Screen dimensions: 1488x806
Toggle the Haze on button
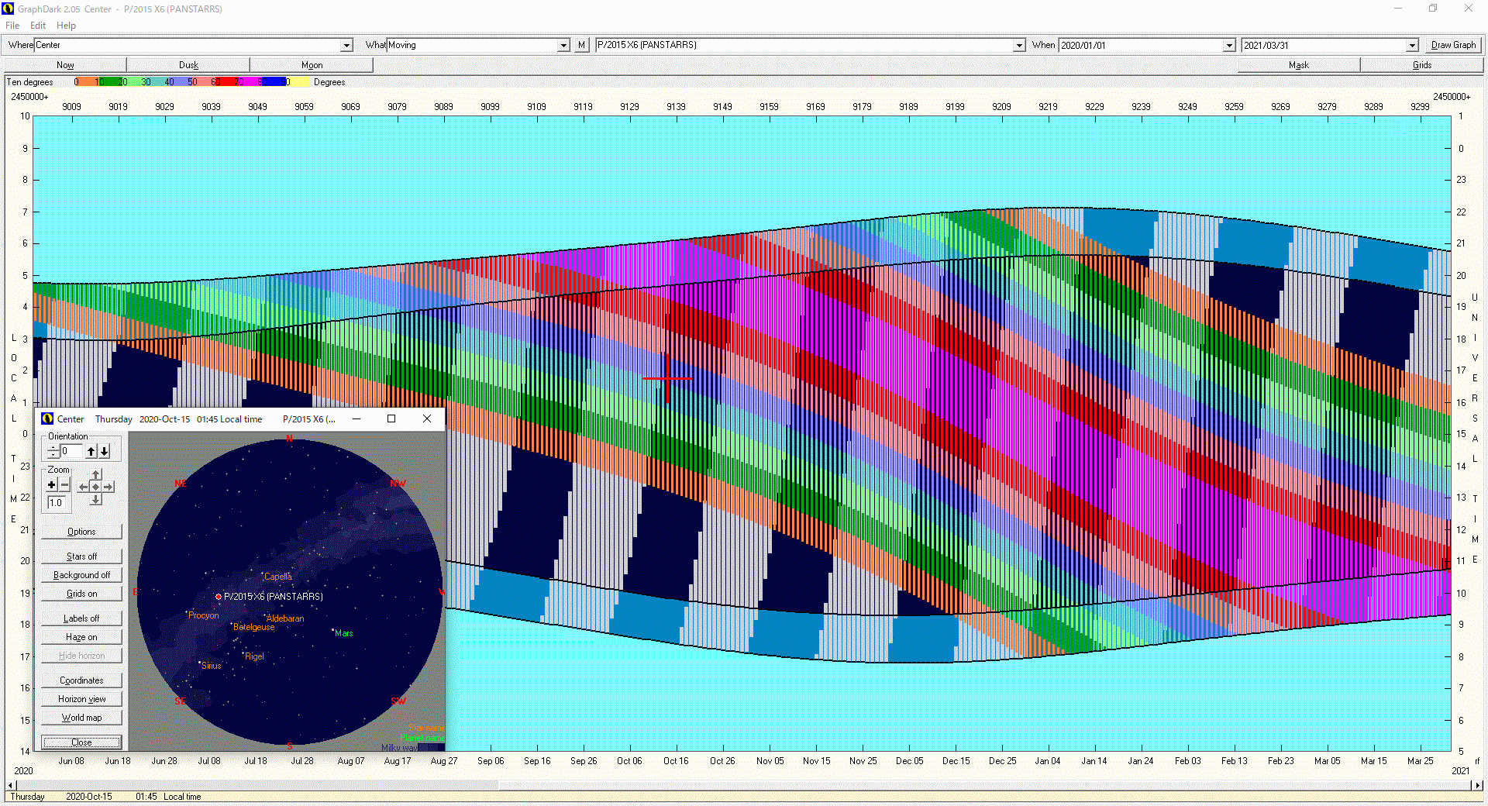pos(81,637)
